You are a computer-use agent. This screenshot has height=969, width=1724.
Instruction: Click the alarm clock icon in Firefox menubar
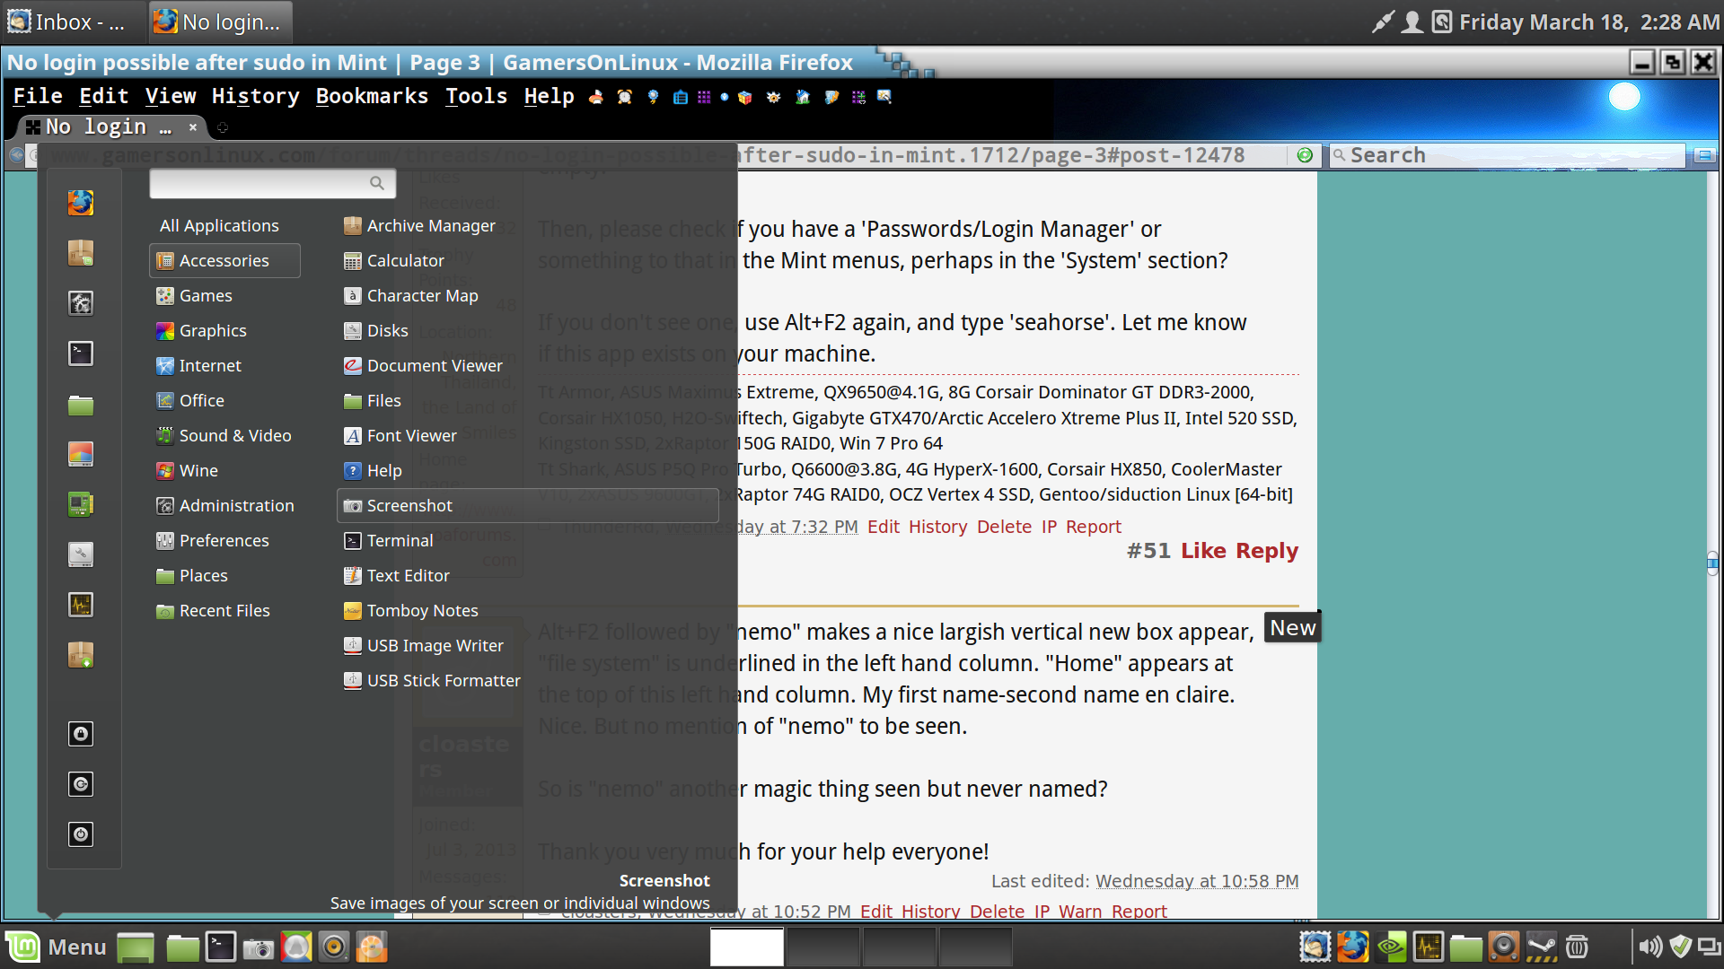pyautogui.click(x=625, y=97)
